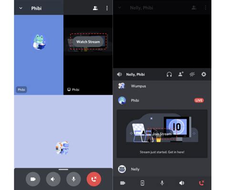Mute microphone round button
The height and width of the screenshot is (190, 226).
(x=73, y=179)
